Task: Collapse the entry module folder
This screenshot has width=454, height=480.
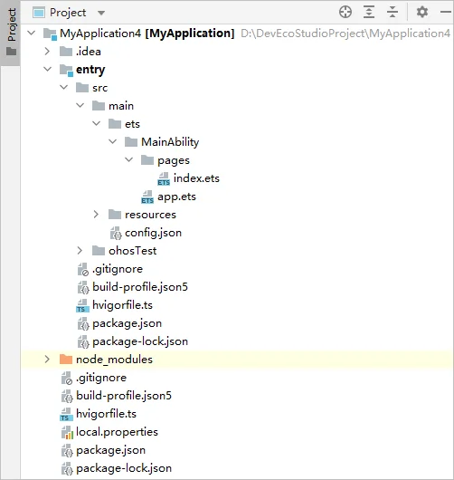Action: tap(48, 69)
